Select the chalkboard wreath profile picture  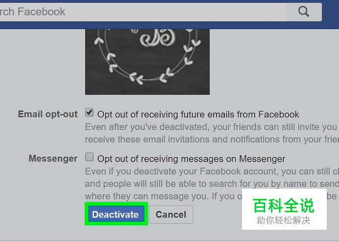147,62
